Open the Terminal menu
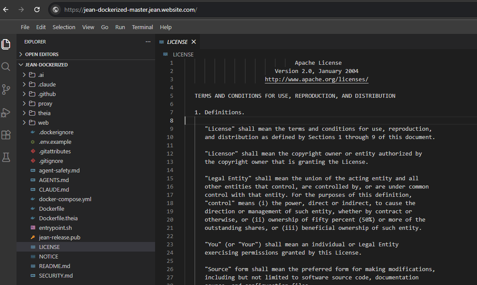The width and height of the screenshot is (477, 285). [x=142, y=27]
